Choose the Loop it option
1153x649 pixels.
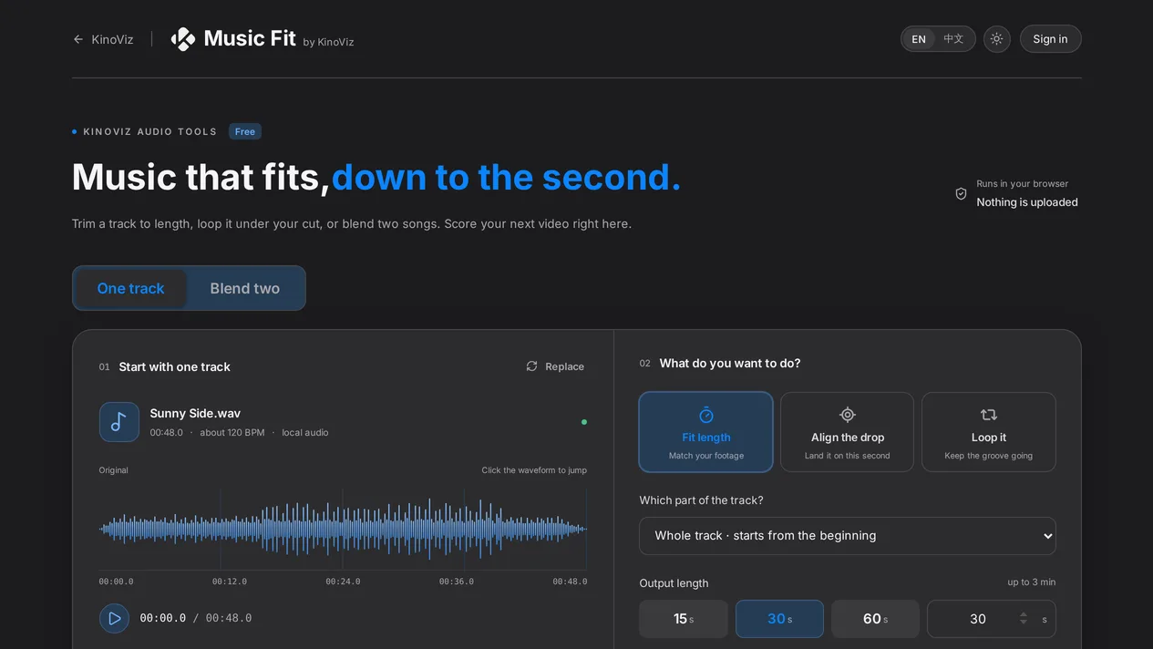pyautogui.click(x=989, y=432)
